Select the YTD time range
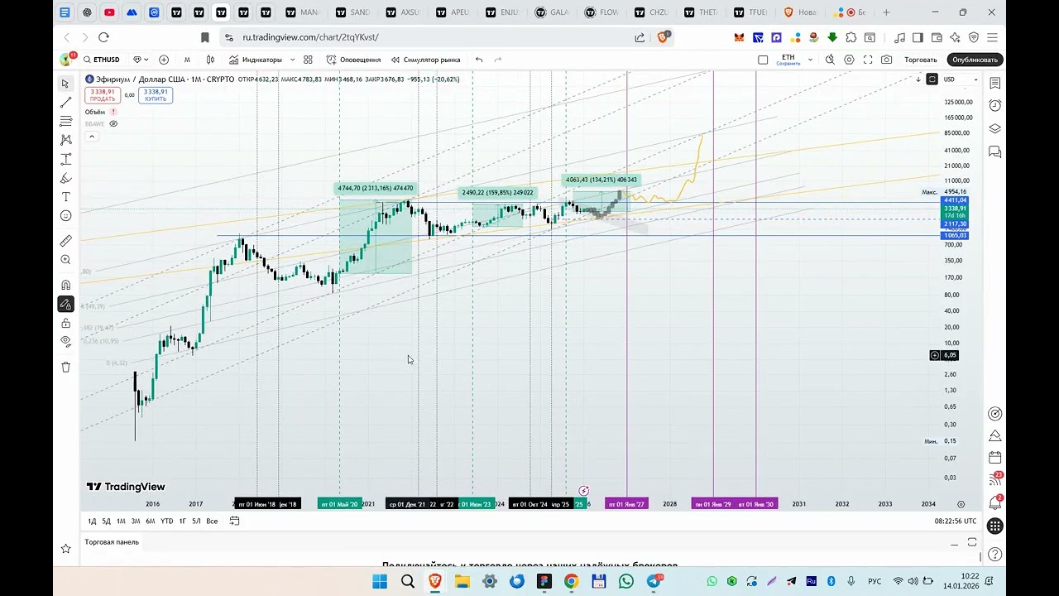Image resolution: width=1059 pixels, height=596 pixels. 166,521
